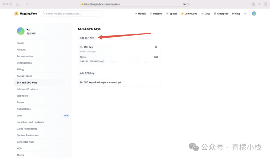This screenshot has height=158, width=270.
Task: Go back using the browser back arrow
Action: 27,4
